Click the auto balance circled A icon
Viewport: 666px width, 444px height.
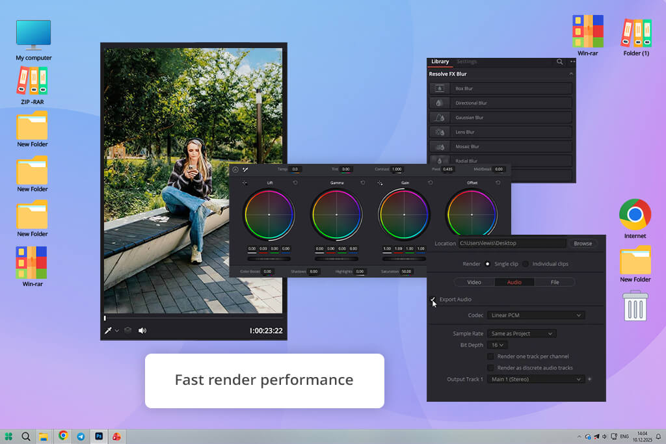click(x=235, y=170)
